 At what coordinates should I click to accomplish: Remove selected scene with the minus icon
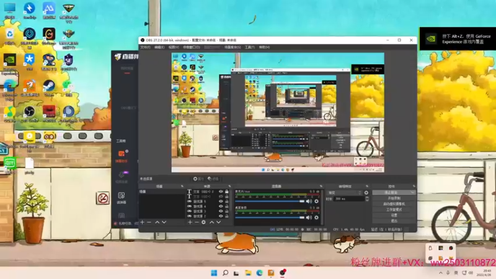149,223
